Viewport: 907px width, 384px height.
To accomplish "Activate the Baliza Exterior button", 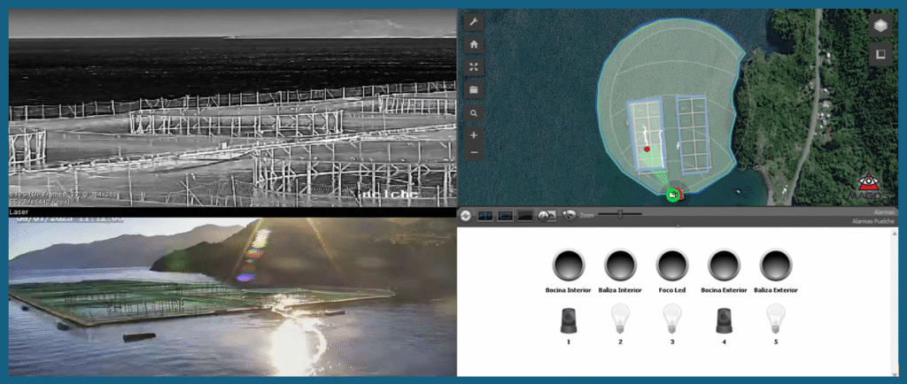I will coord(776,265).
